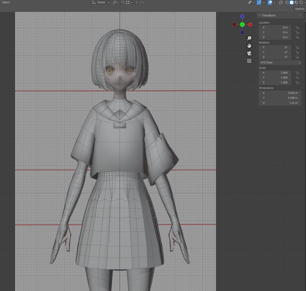Select wireframe viewport shading mode
The image size is (306, 291).
287,3
